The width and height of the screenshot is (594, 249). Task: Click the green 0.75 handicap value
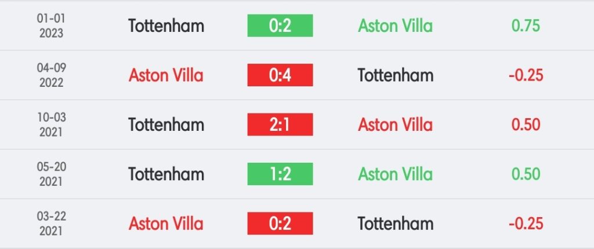tap(526, 25)
